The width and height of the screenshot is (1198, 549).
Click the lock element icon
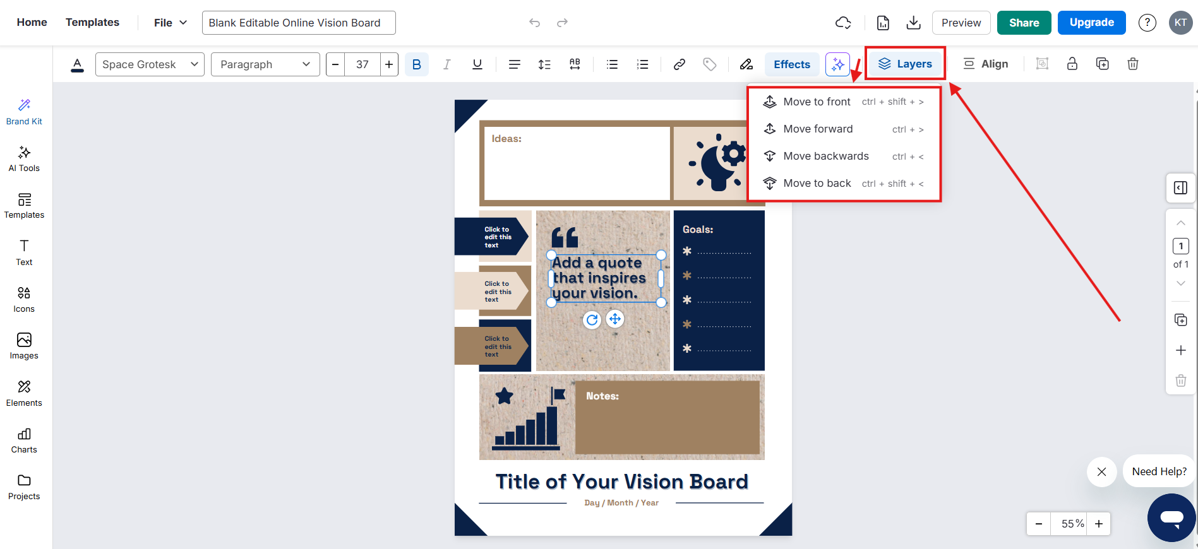tap(1072, 64)
